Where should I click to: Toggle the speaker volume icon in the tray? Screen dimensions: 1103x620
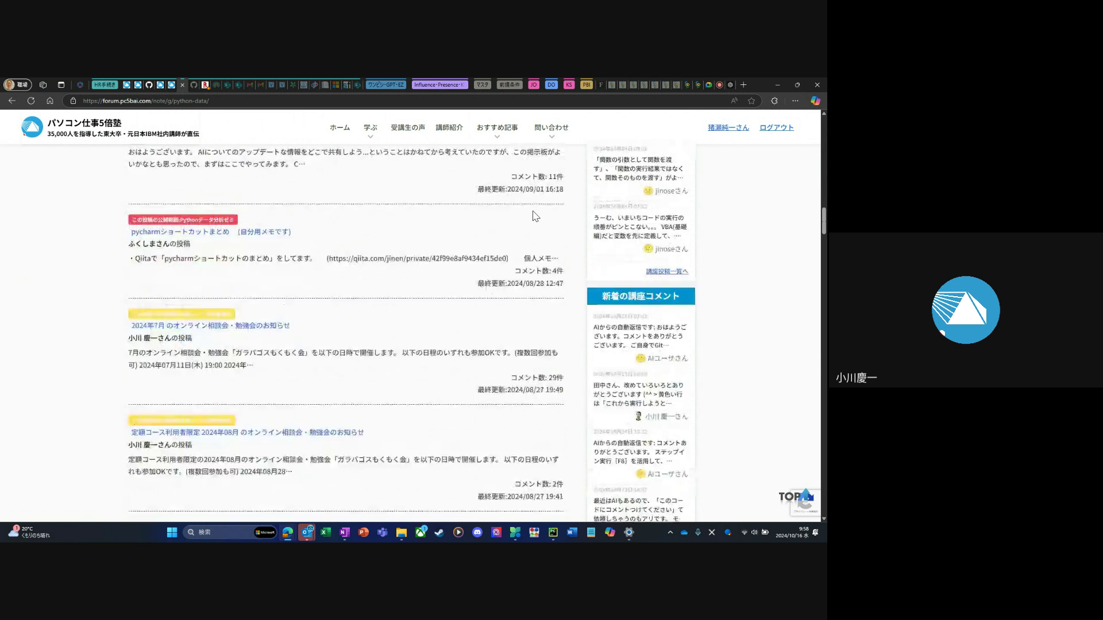[754, 532]
